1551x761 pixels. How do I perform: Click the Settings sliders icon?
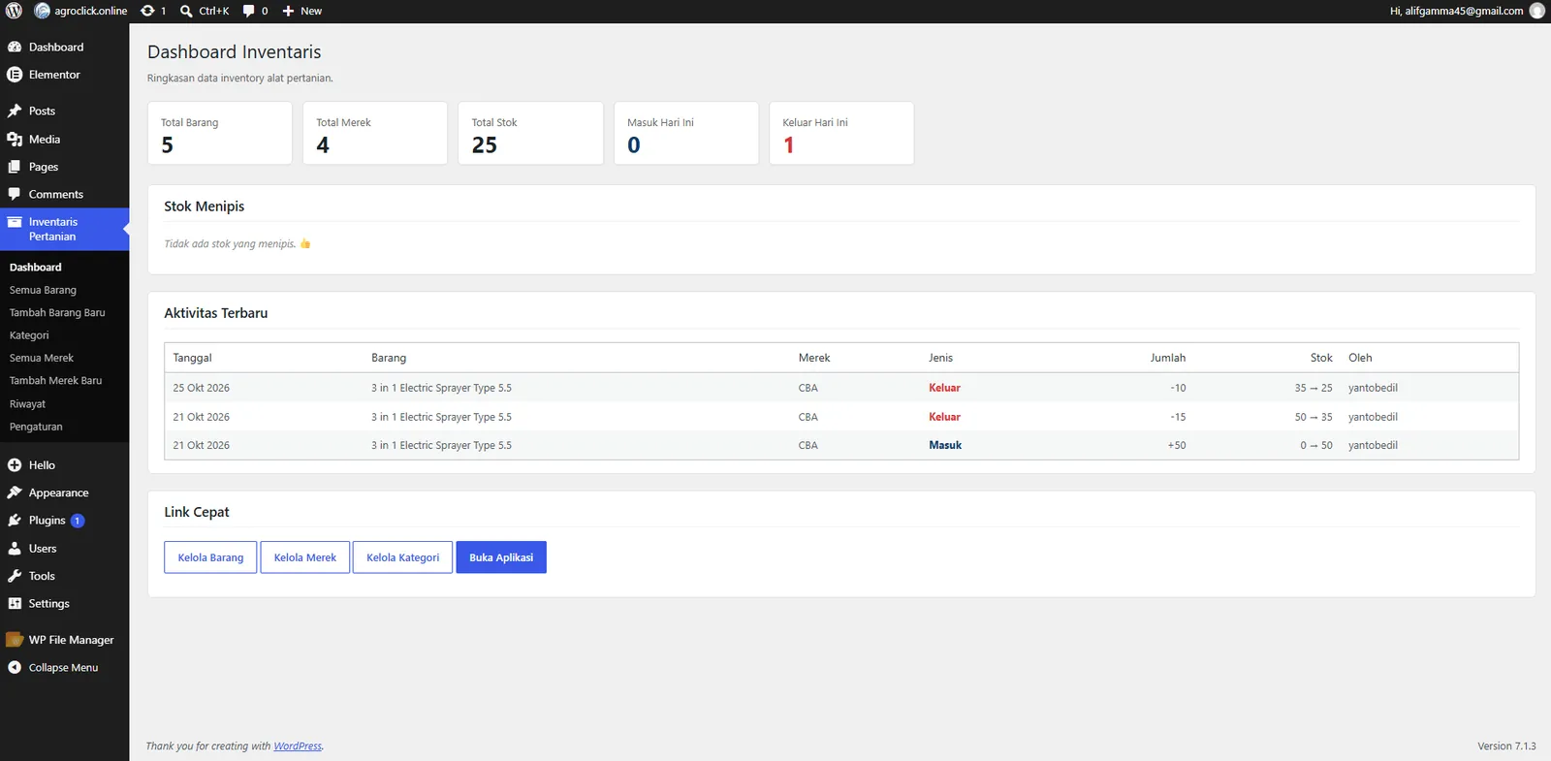point(15,603)
